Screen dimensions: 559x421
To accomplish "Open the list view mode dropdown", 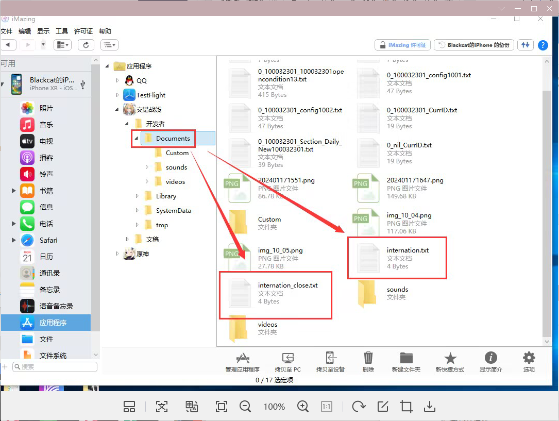I will [109, 45].
